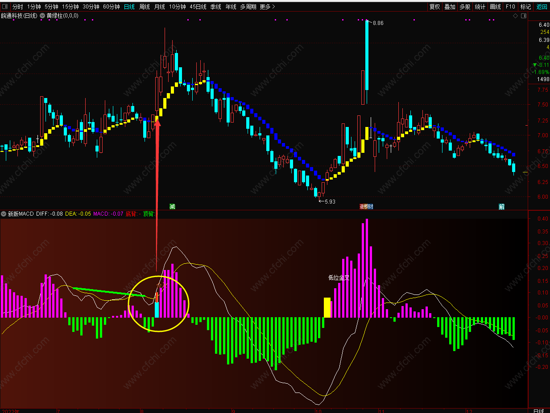Screen dimensions: 550x413
Task: Switch to 60分钟 period
Action: (112, 7)
